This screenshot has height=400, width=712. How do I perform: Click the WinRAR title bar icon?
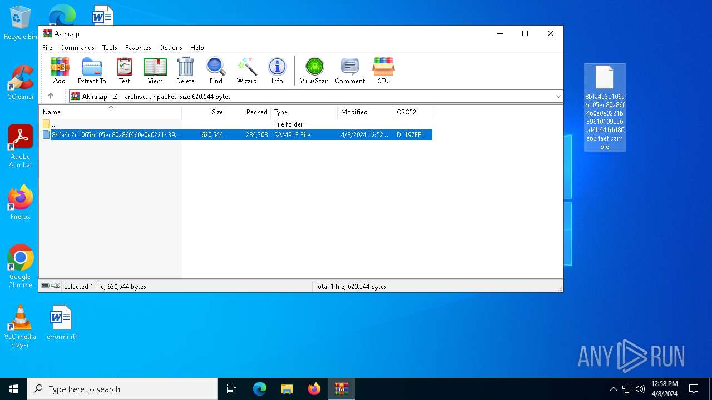47,33
